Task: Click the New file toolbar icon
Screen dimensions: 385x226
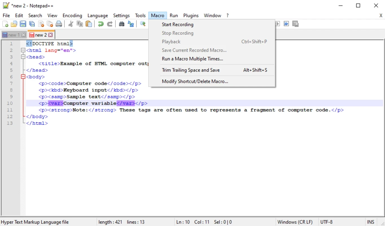Action: pyautogui.click(x=5, y=24)
